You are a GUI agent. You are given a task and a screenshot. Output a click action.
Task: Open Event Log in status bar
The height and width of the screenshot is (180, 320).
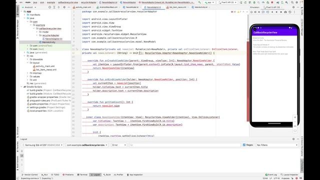point(271,174)
